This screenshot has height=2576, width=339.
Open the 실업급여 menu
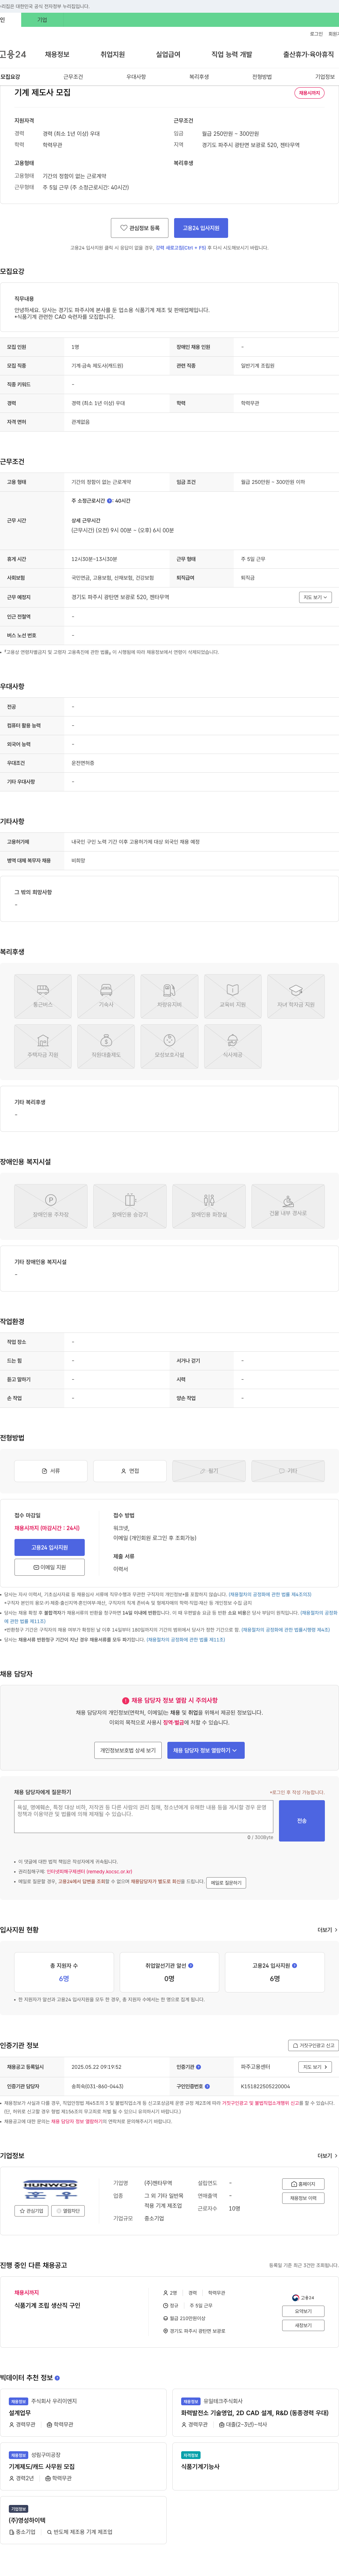[168, 54]
